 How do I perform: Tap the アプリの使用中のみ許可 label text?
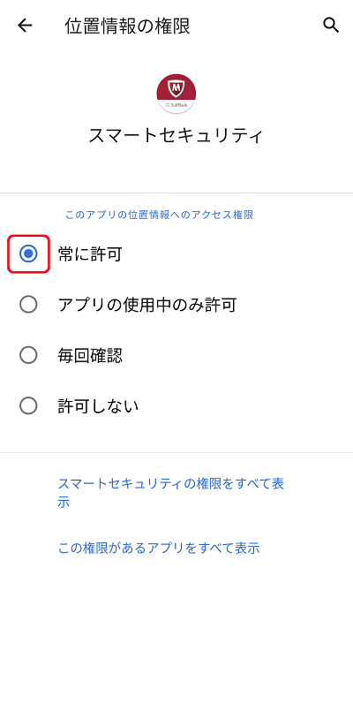point(147,306)
